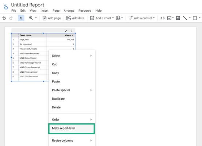202x146 pixels.
Task: Click the Event name column header
Action: pos(26,35)
